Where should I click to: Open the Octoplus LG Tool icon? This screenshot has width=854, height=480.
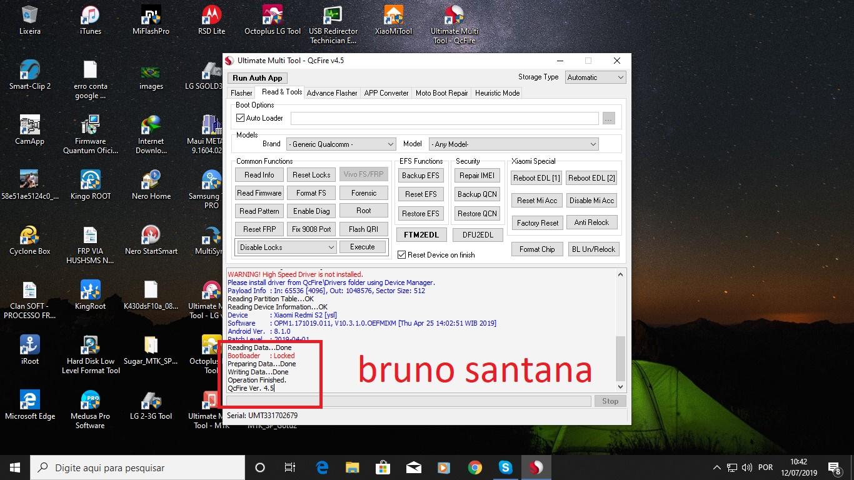pyautogui.click(x=273, y=20)
